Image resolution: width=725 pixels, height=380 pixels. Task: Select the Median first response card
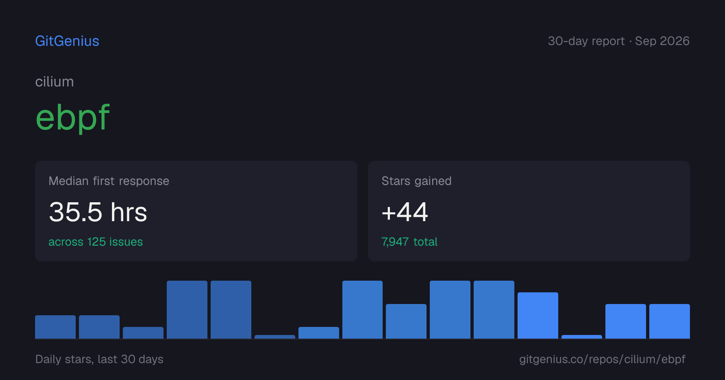[x=196, y=211]
